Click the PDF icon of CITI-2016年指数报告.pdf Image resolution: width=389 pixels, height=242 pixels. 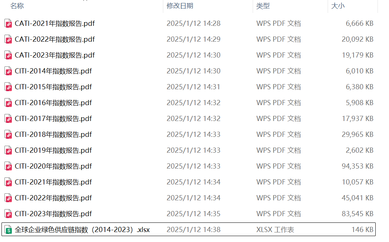8,103
